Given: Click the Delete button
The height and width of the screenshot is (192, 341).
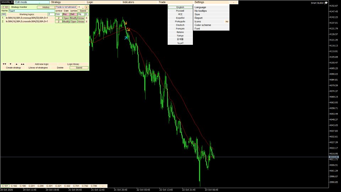Looking at the screenshot, I should point(60,68).
